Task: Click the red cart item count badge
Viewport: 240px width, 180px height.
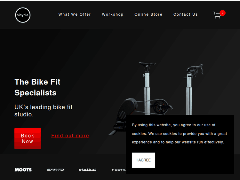Action: [x=222, y=13]
